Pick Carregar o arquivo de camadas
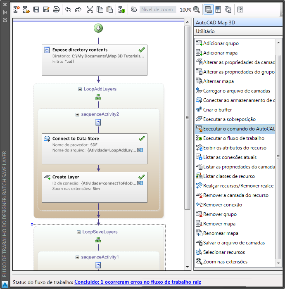 [235, 91]
